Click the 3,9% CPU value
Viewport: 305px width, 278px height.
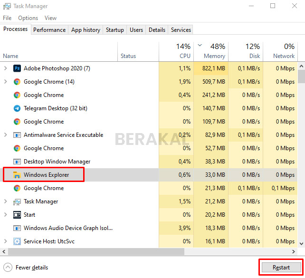tap(184, 228)
